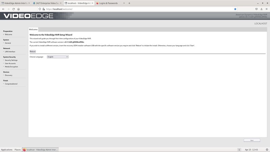270x152 pixels.
Task: Click the Reboot button
Action: (x=32, y=52)
